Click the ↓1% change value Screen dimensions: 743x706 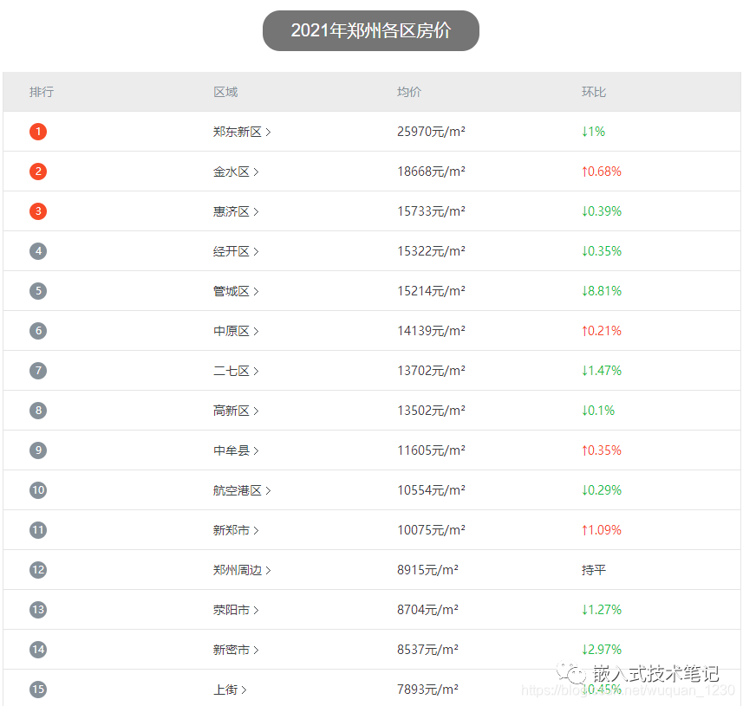593,132
